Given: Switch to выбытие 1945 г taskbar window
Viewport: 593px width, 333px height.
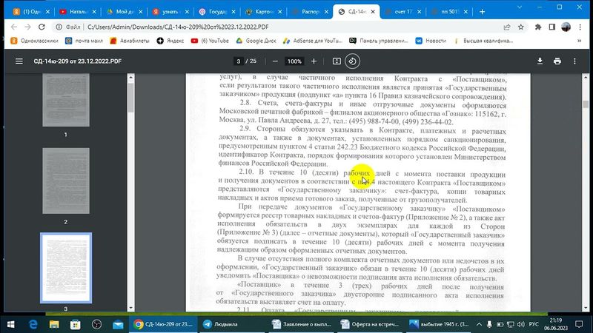Looking at the screenshot, I should click(x=439, y=324).
